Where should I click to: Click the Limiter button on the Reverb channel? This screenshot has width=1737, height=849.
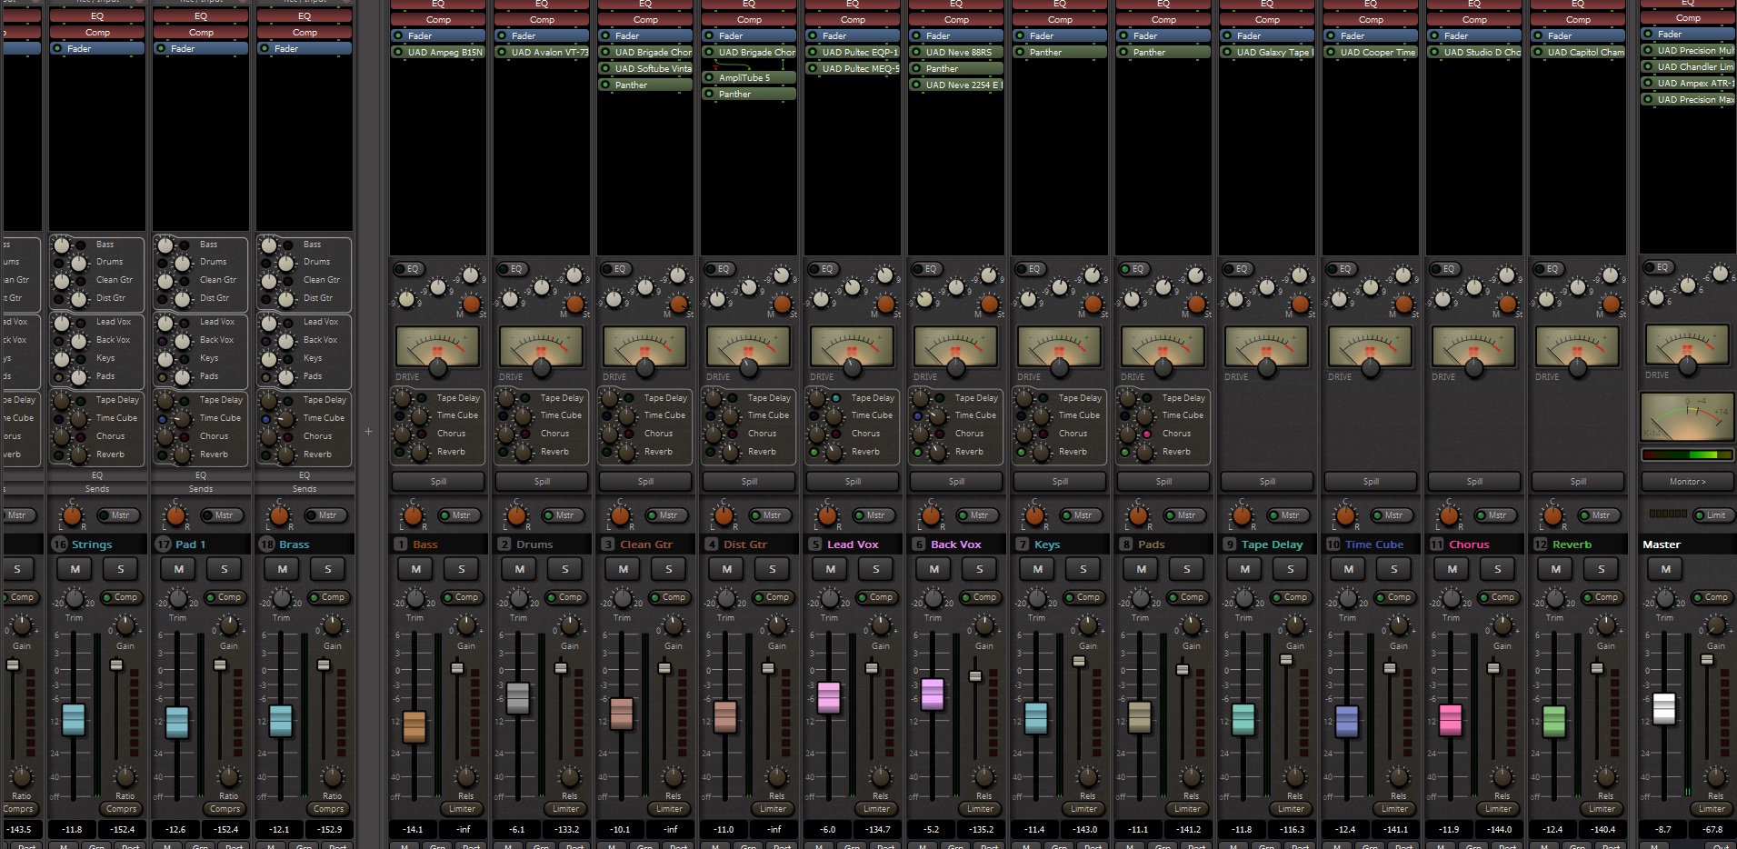(1602, 809)
